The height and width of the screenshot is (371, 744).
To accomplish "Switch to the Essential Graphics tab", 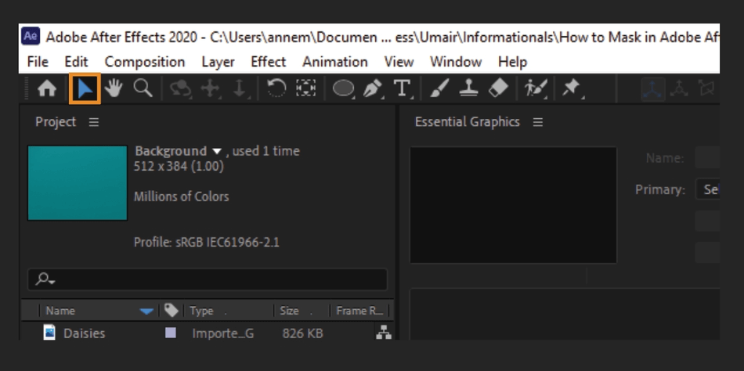I will pos(468,122).
